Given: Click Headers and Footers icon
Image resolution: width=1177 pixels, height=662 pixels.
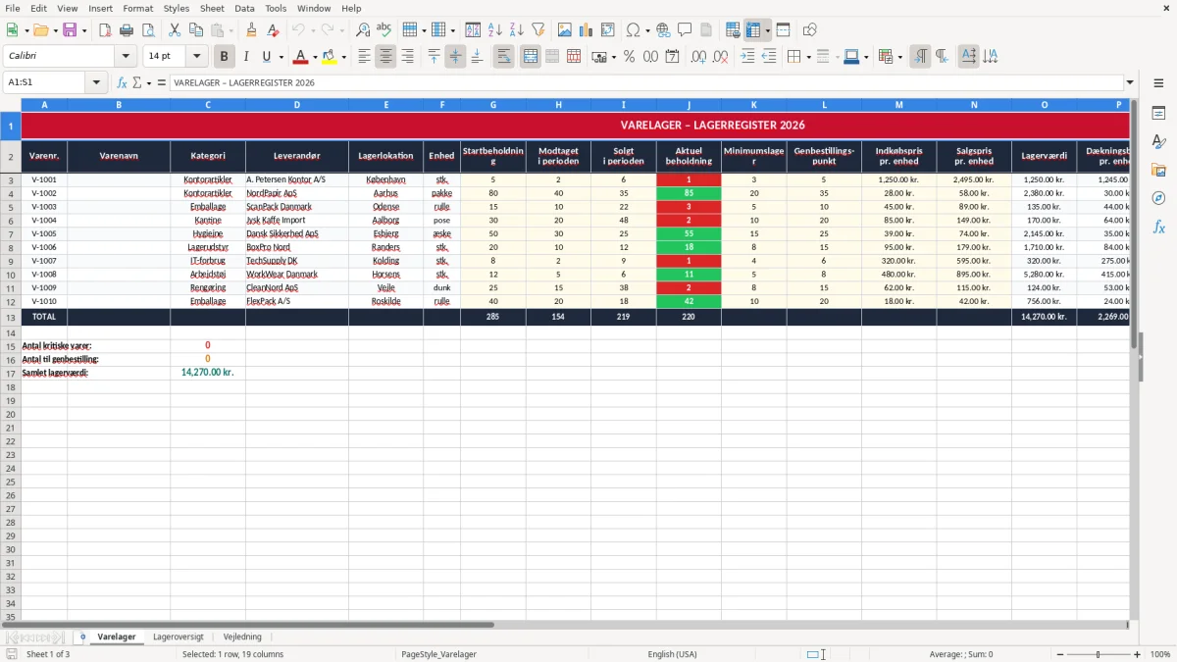Looking at the screenshot, I should pos(706,30).
